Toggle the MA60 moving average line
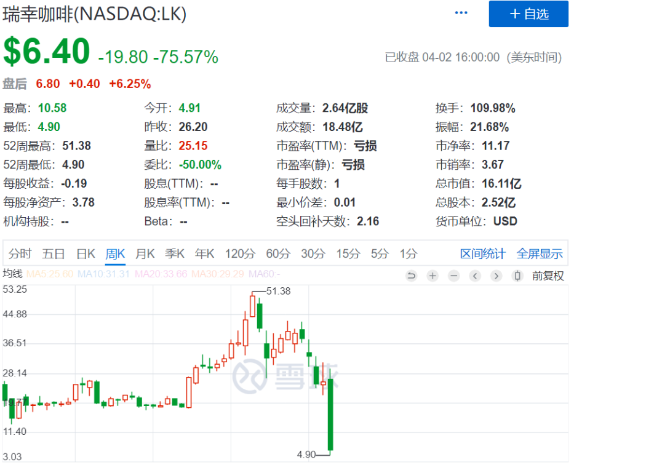The width and height of the screenshot is (654, 465). [x=265, y=274]
